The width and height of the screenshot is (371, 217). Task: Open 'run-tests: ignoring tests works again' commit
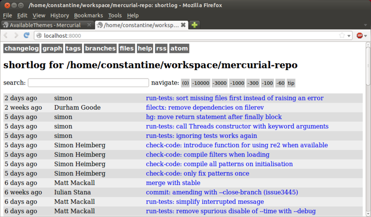pyautogui.click(x=201, y=136)
